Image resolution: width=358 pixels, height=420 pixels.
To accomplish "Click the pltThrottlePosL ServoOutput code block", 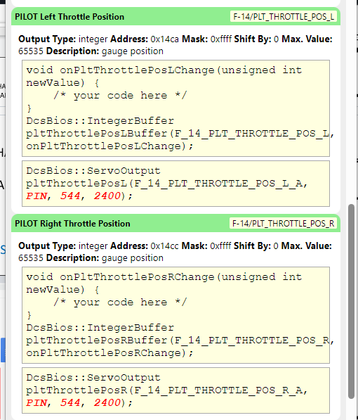I will (x=175, y=184).
